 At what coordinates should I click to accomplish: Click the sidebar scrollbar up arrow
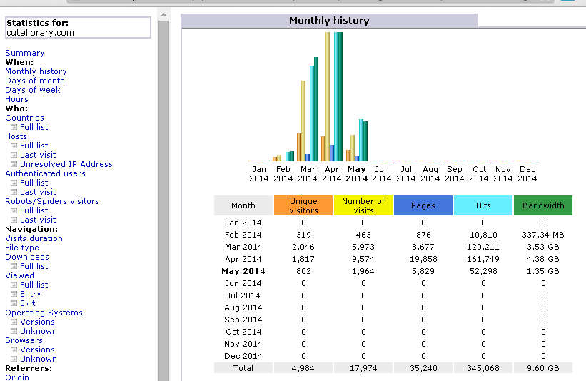coord(163,14)
